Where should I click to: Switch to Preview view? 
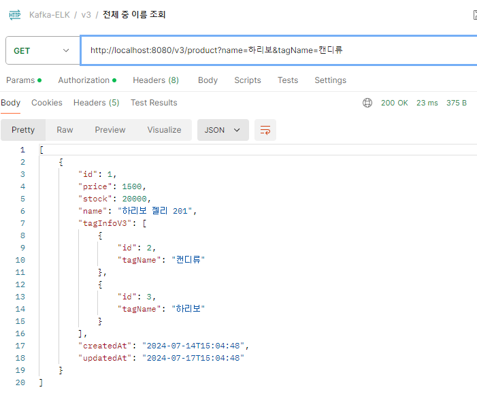110,130
